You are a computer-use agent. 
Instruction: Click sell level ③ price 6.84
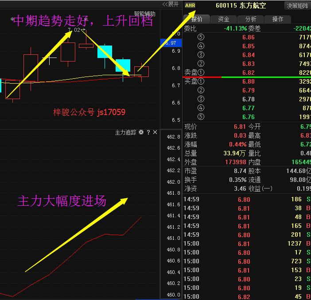click(x=249, y=55)
